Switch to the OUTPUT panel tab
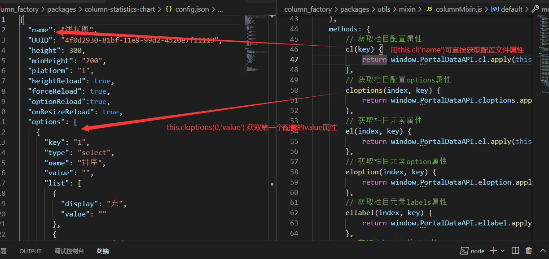The image size is (549, 259). coord(31,251)
